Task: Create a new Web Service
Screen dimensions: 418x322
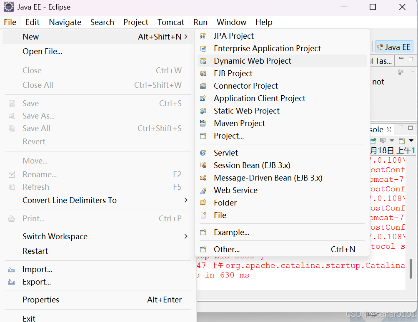Action: [282, 190]
